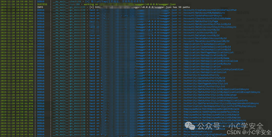Click the INFO log level label
Image resolution: width=272 pixels, height=137 pixels.
click(x=40, y=7)
